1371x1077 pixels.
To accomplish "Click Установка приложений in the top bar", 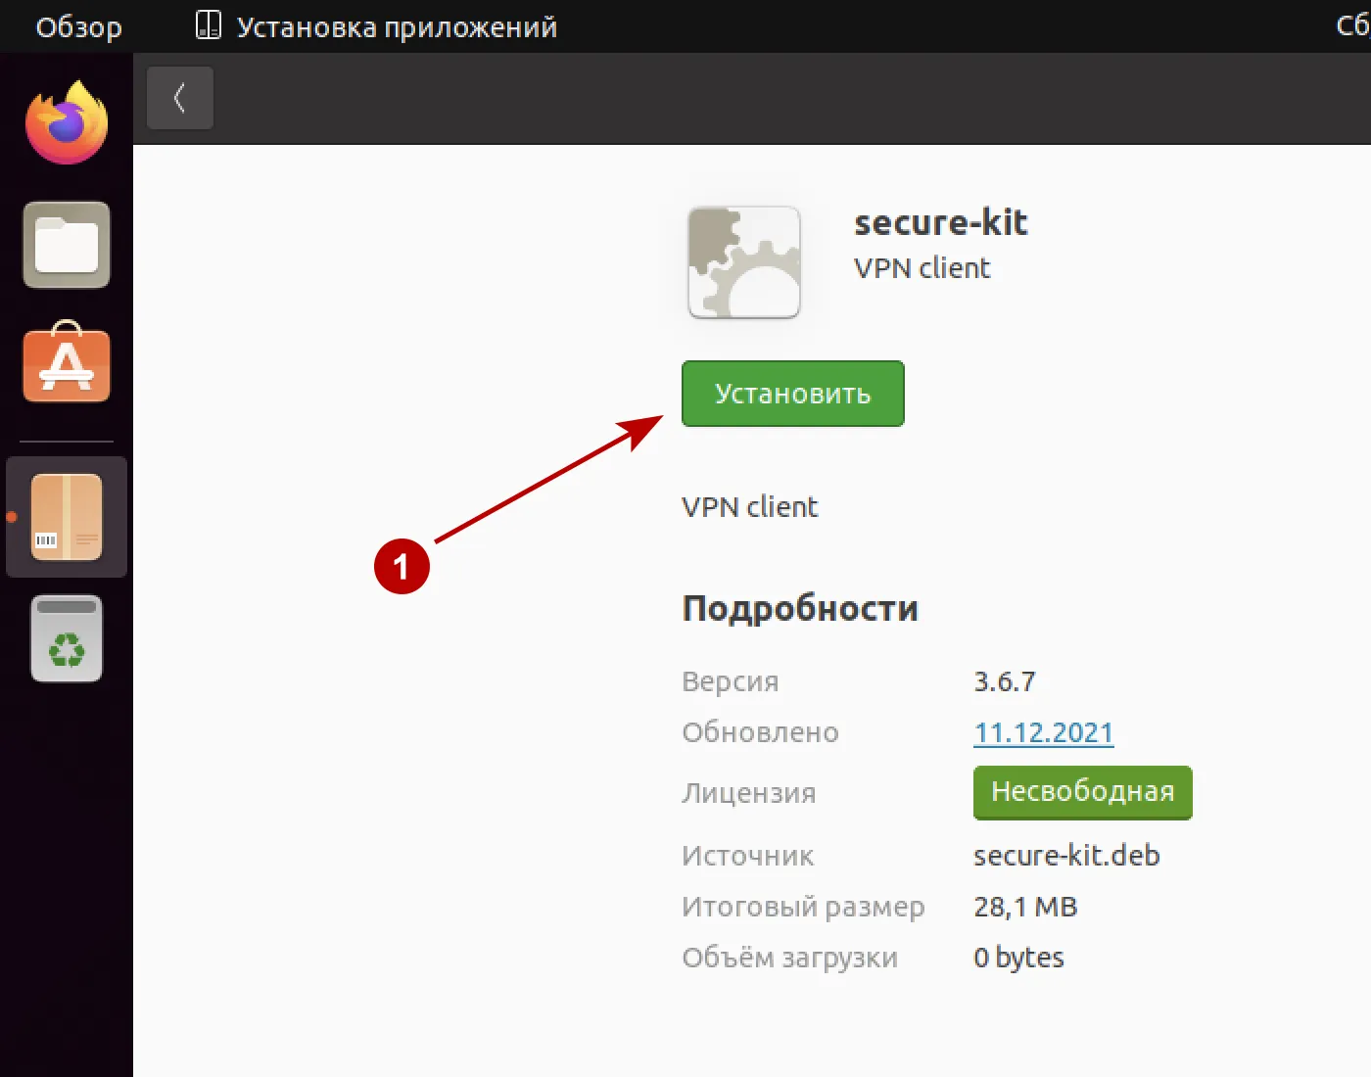I will (x=398, y=26).
